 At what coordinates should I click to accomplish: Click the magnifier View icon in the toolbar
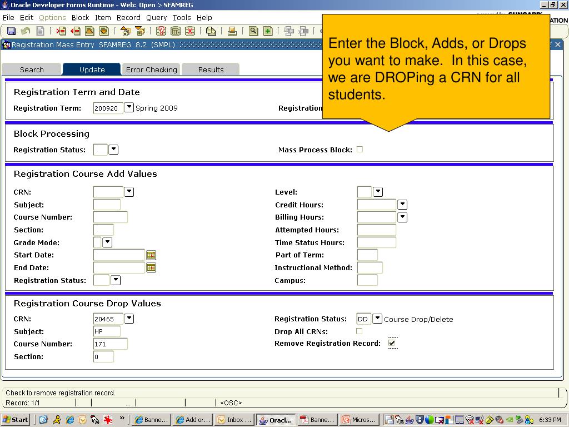pos(253,31)
